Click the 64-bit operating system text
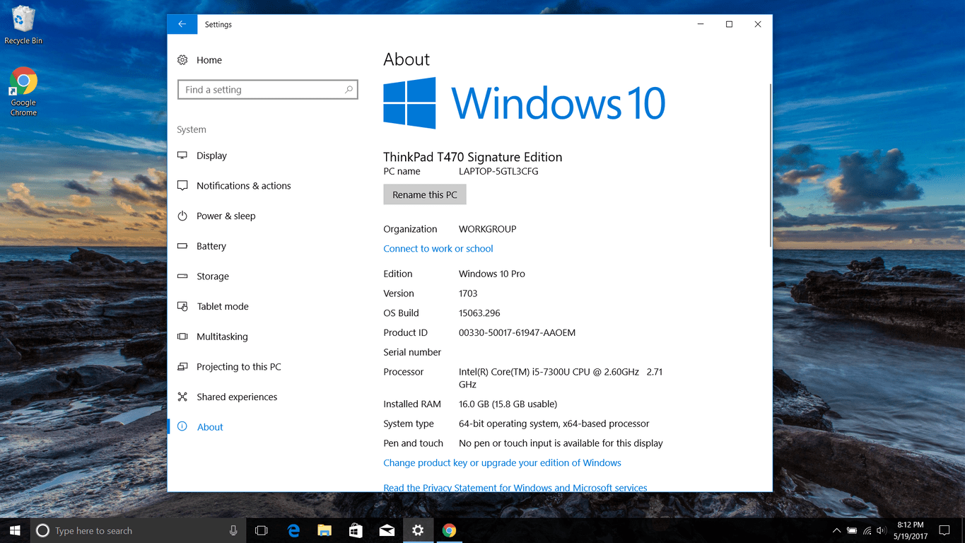965x543 pixels. [x=554, y=424]
